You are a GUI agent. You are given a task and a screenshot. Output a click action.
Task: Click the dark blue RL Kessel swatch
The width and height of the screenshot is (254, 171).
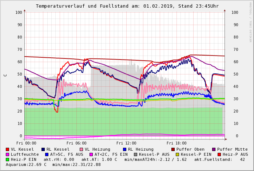pos(43,149)
